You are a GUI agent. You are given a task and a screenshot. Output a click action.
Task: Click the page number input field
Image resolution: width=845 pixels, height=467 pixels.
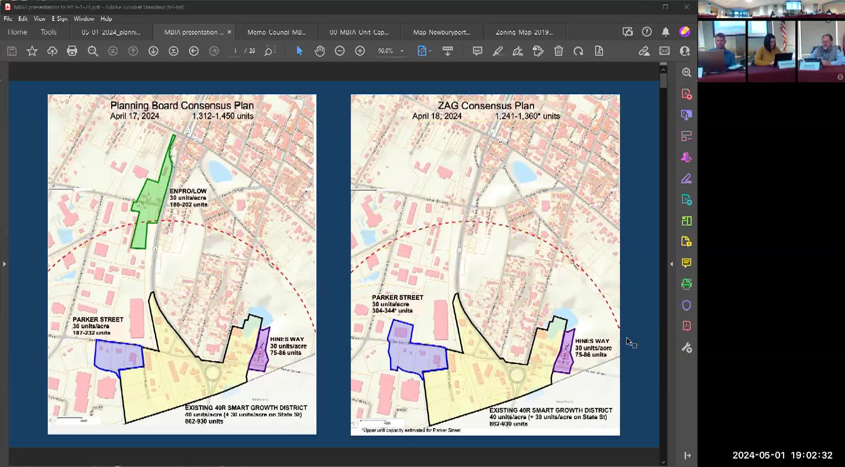(x=235, y=51)
